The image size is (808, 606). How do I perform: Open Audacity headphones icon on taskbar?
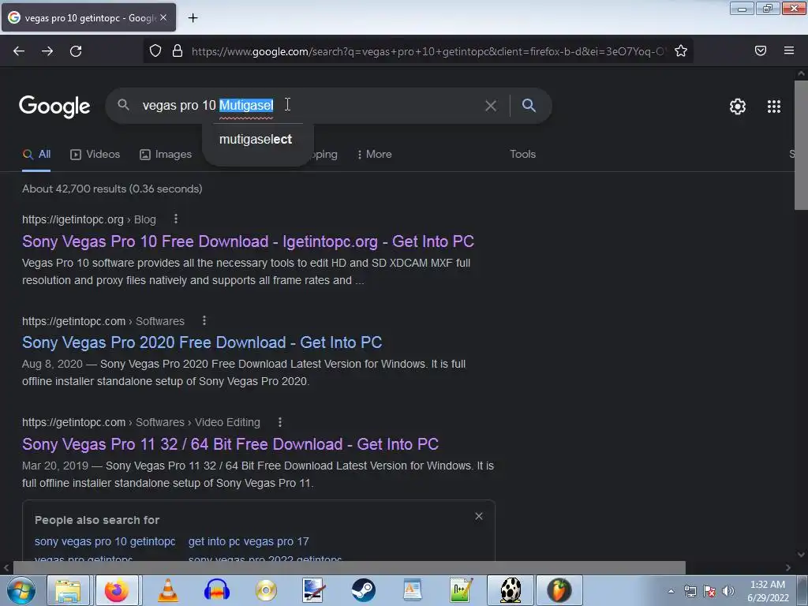click(217, 590)
